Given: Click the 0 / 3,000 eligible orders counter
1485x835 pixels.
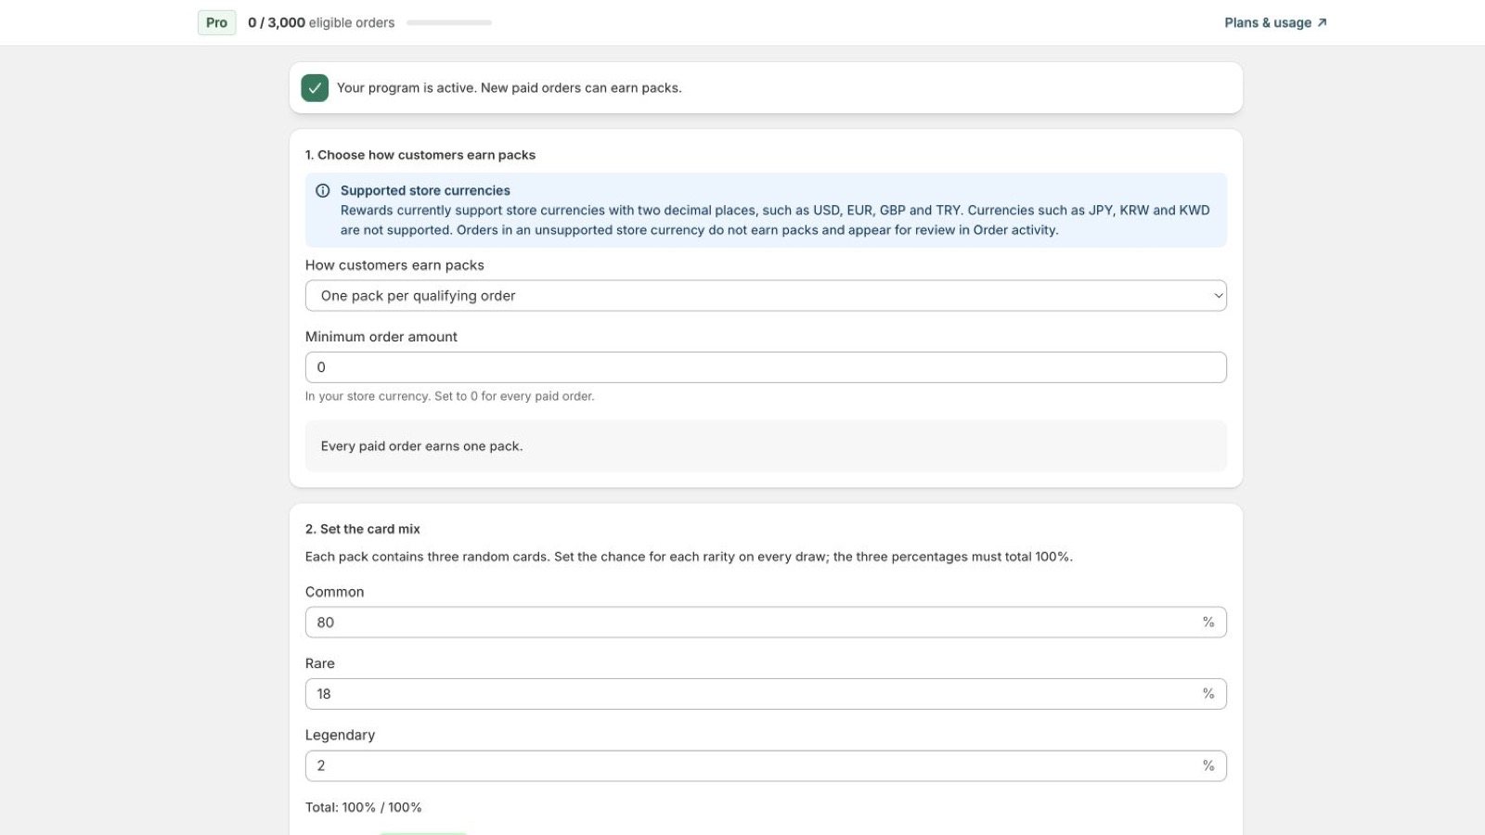Looking at the screenshot, I should (321, 23).
